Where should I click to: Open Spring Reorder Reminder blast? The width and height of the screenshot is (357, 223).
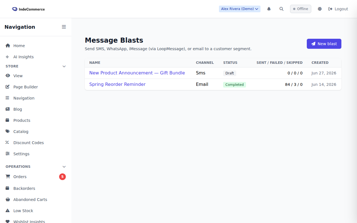click(x=117, y=84)
